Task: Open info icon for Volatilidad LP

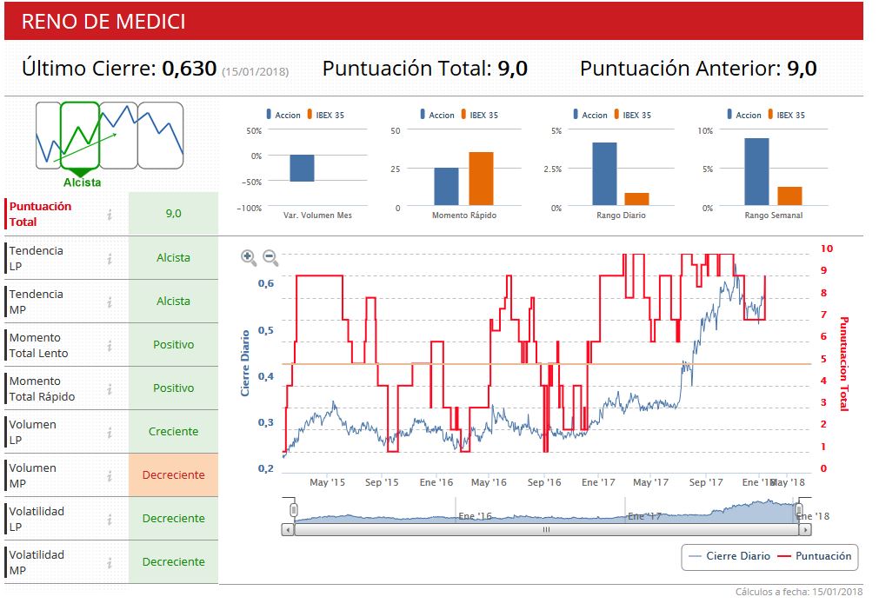Action: point(110,520)
